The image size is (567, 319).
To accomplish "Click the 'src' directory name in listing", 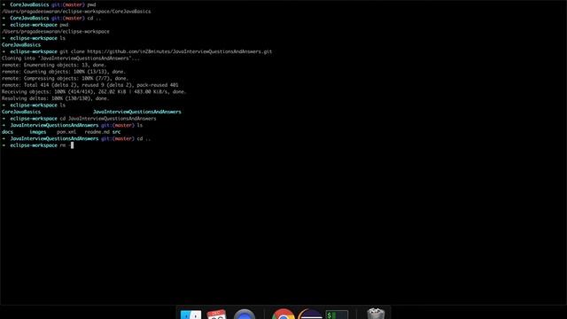I will pos(116,132).
